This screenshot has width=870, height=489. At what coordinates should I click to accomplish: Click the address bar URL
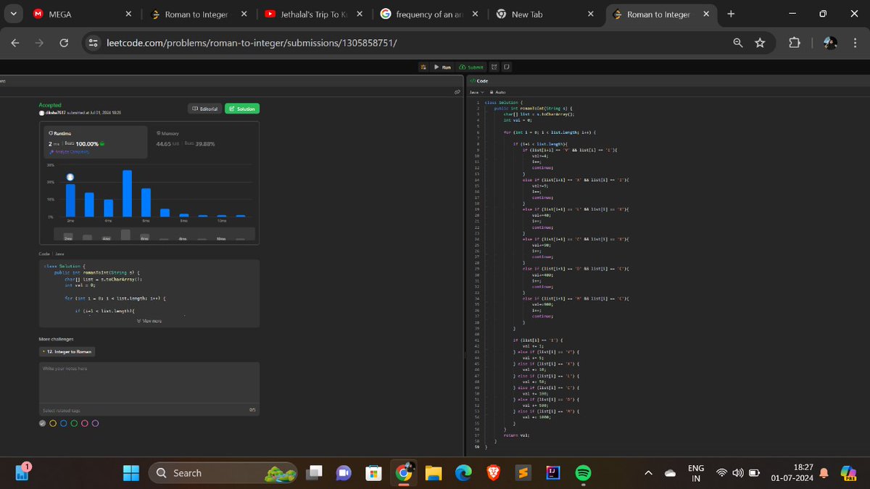[x=252, y=43]
